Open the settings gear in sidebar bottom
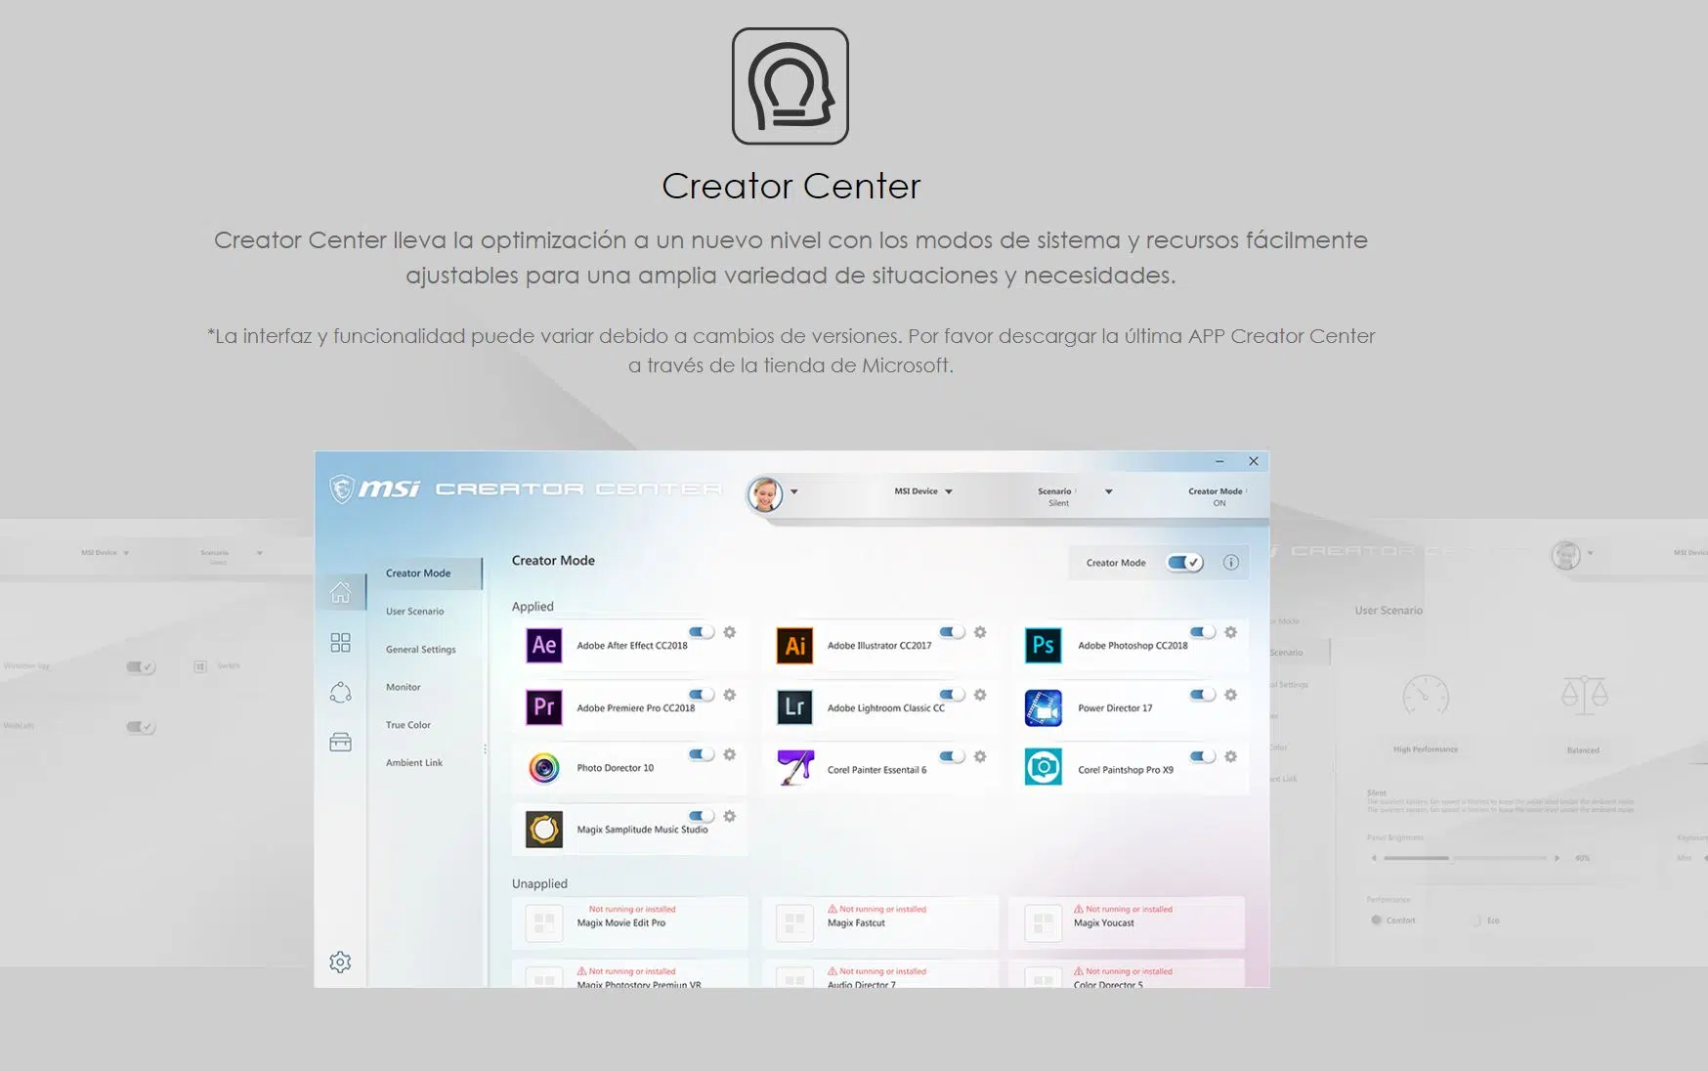Image resolution: width=1708 pixels, height=1071 pixels. (x=340, y=963)
